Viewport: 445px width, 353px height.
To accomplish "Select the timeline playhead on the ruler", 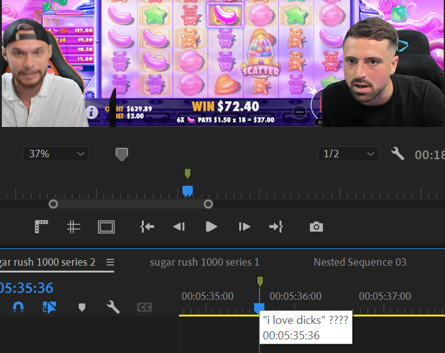I will click(259, 307).
